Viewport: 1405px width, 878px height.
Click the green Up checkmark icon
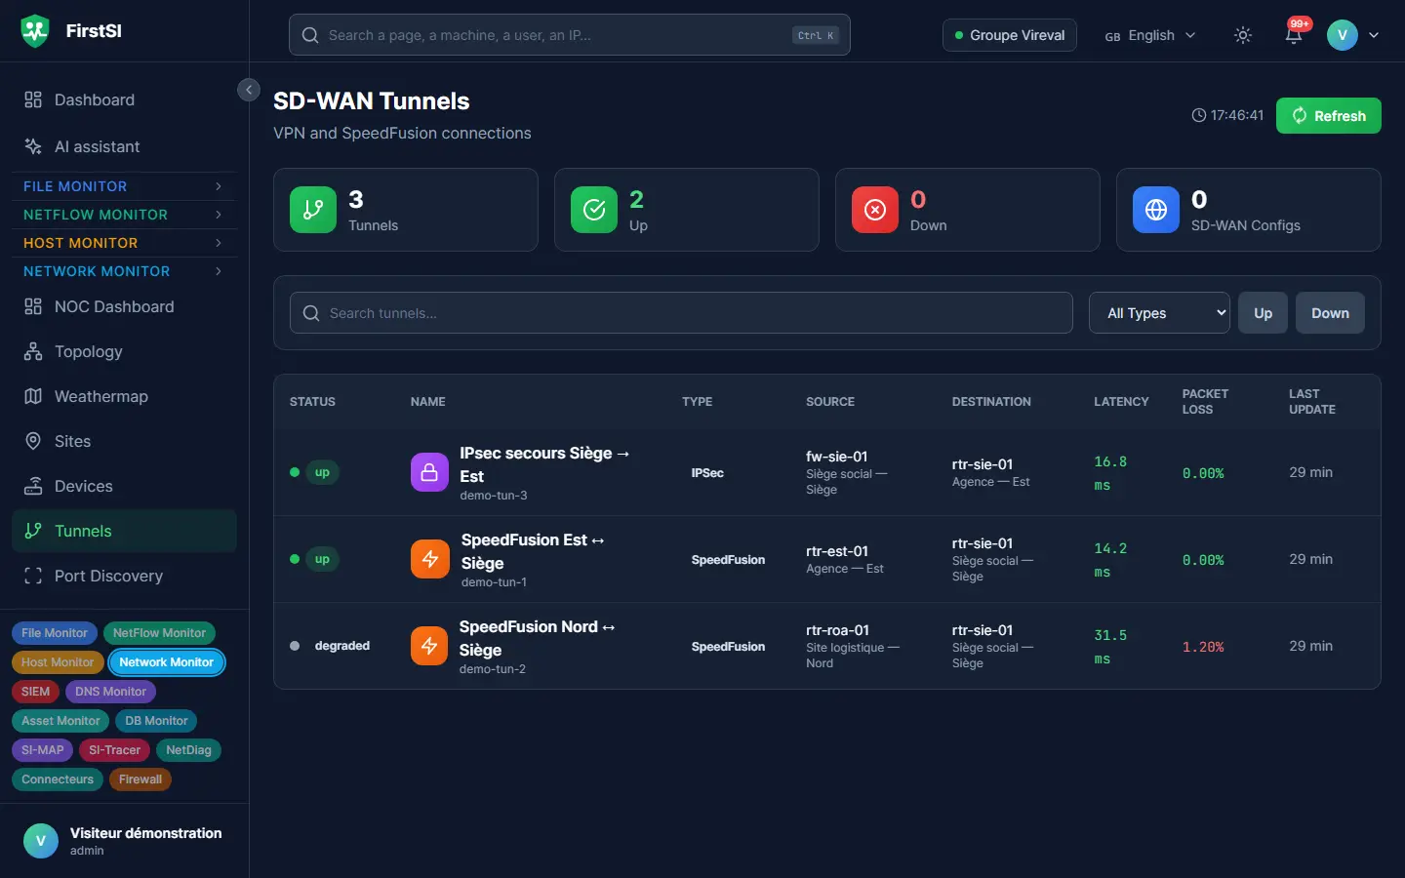[594, 210]
